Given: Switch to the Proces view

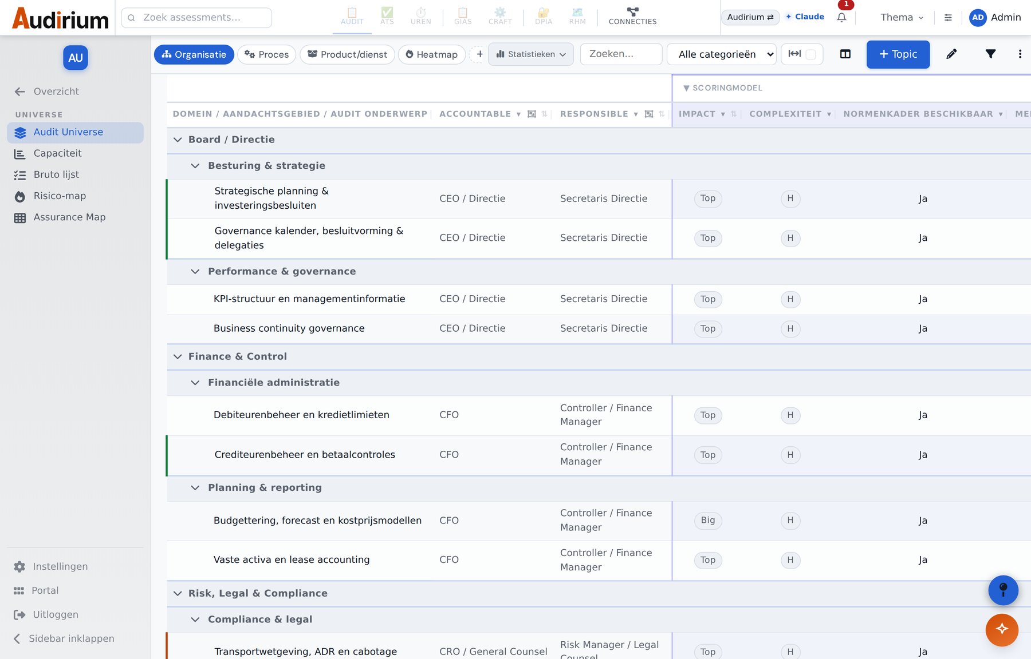Looking at the screenshot, I should pyautogui.click(x=267, y=54).
